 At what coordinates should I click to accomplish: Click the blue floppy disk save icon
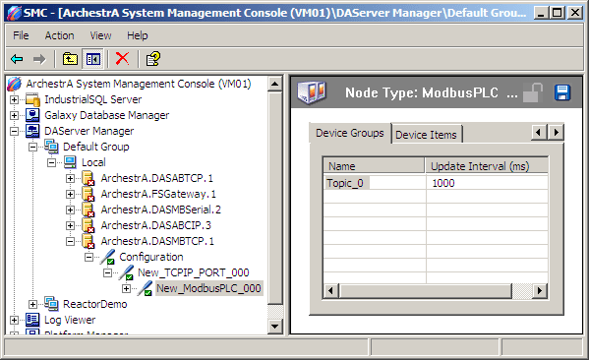coord(561,92)
